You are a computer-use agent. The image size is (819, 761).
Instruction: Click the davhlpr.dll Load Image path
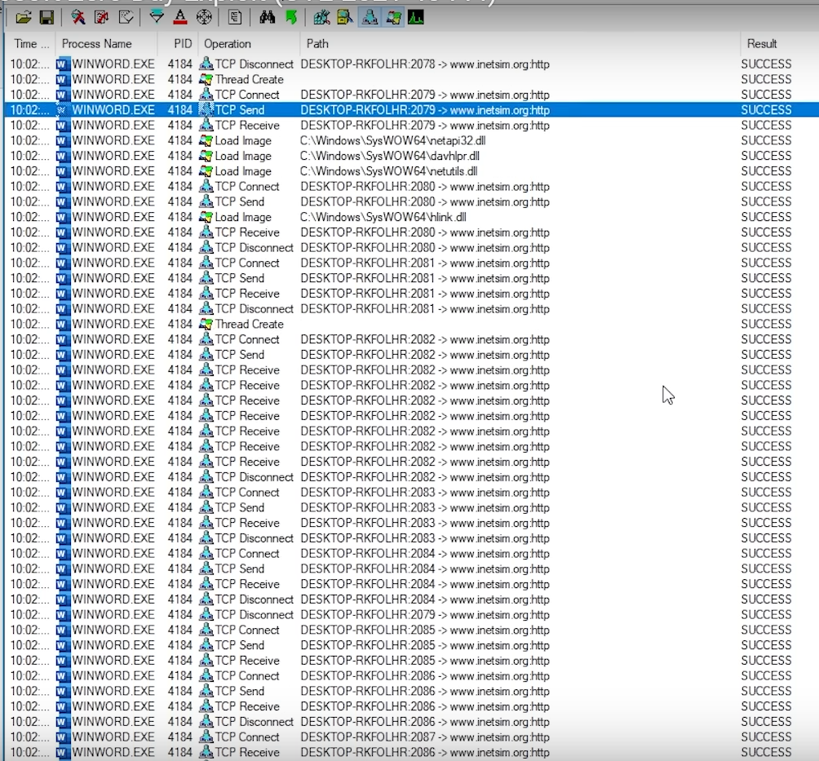(390, 156)
